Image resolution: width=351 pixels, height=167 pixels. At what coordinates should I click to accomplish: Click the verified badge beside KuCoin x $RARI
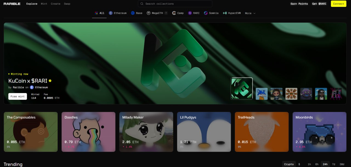coord(50,81)
